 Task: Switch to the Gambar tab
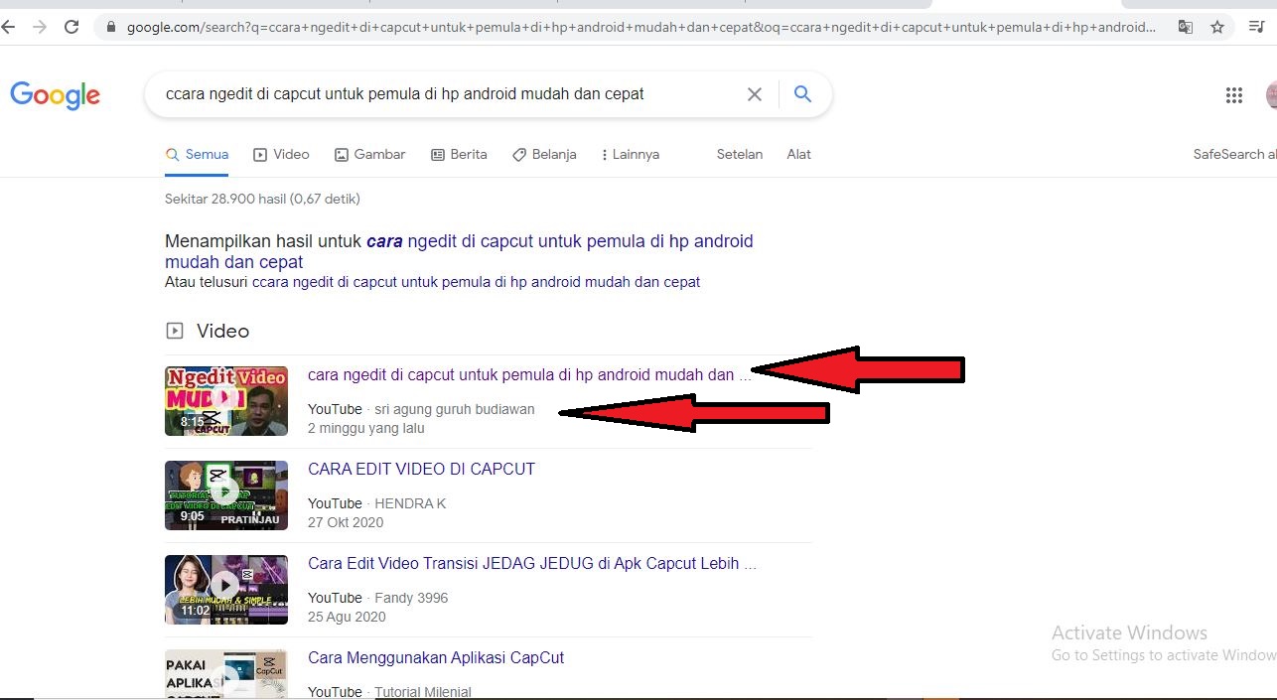click(369, 154)
